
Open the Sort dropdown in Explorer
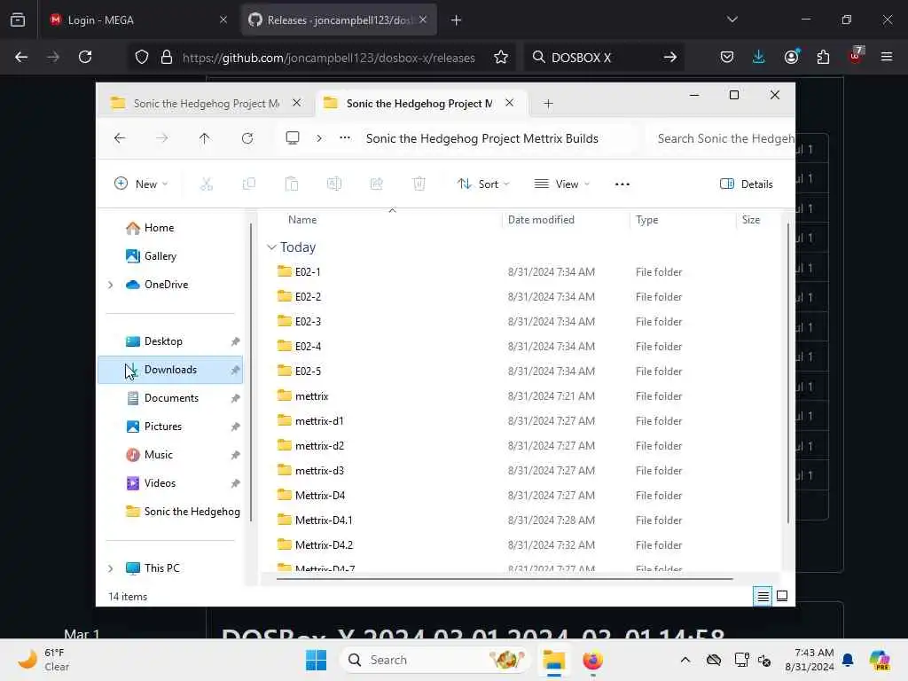483,184
